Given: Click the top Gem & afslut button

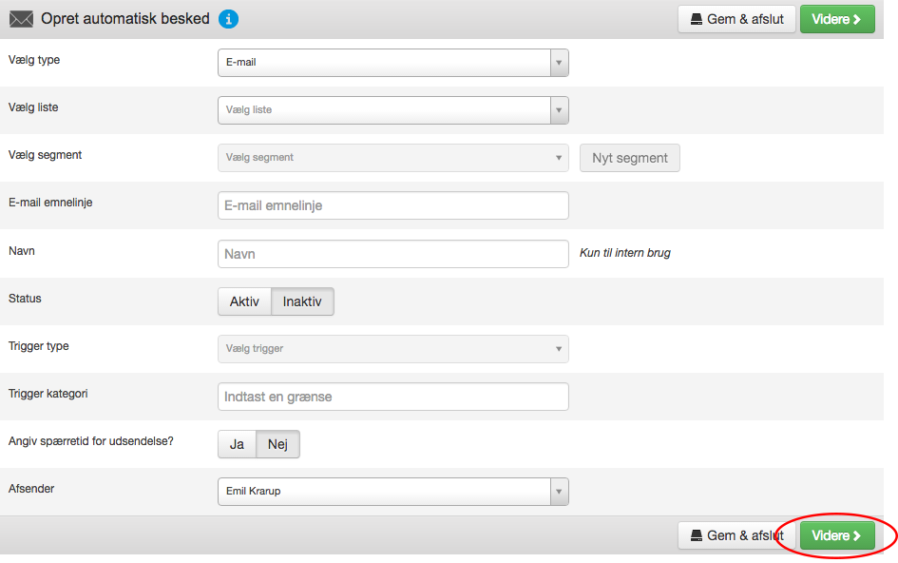Looking at the screenshot, I should (736, 19).
